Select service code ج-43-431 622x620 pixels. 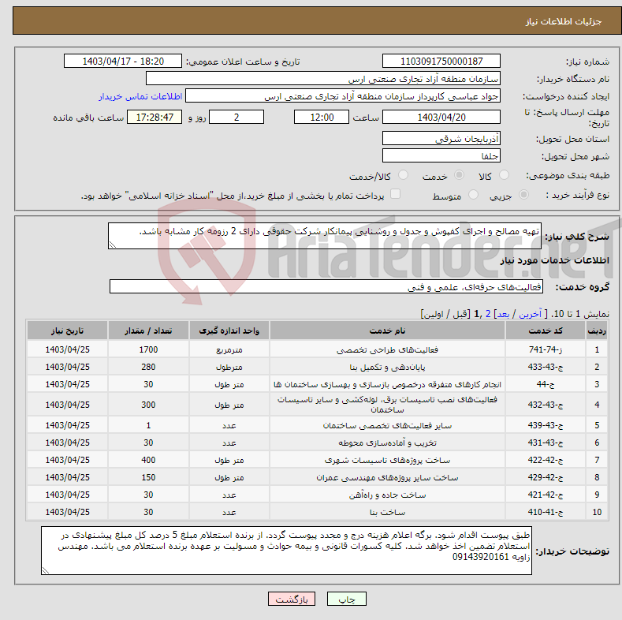[x=546, y=443]
